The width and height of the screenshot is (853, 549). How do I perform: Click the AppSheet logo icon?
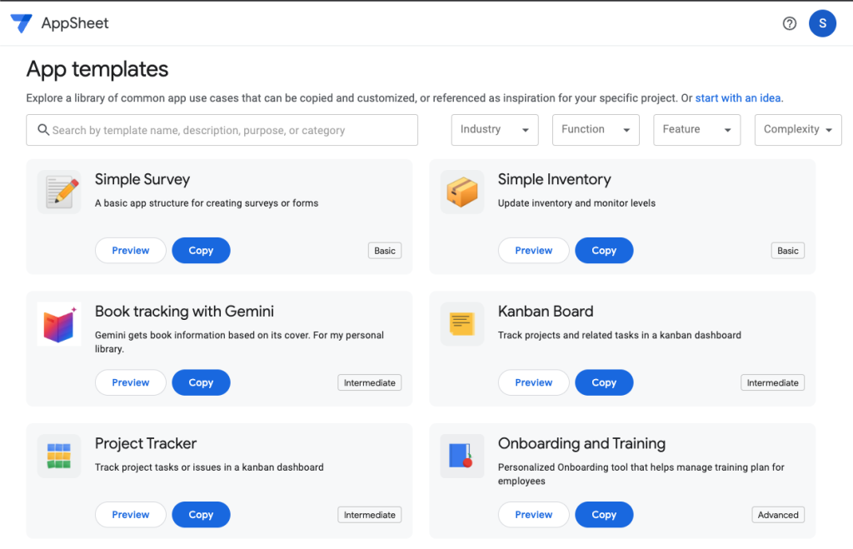[x=21, y=23]
